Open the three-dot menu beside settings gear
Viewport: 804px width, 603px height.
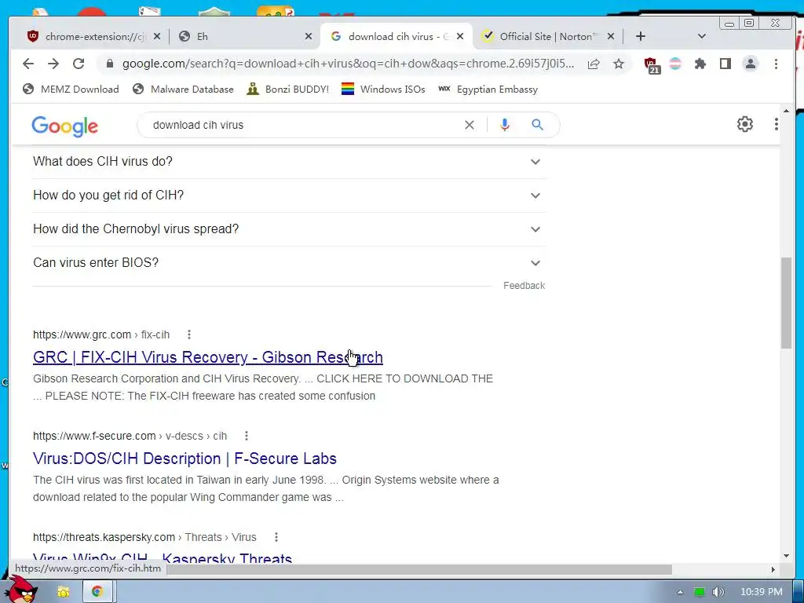[x=777, y=124]
